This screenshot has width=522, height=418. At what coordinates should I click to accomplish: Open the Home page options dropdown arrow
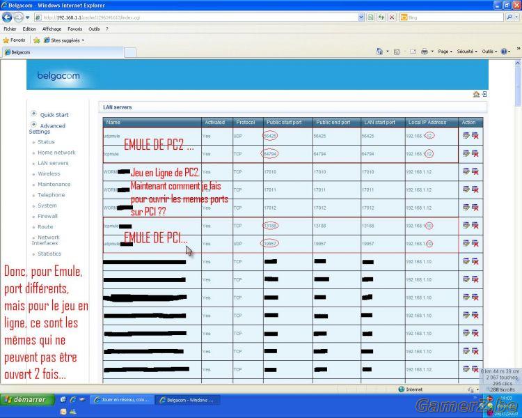387,52
